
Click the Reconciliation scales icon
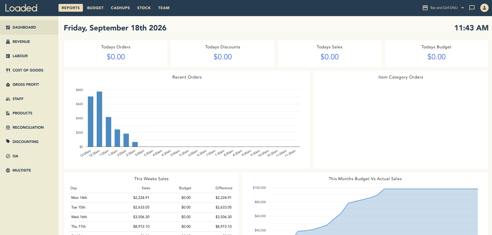pos(8,127)
